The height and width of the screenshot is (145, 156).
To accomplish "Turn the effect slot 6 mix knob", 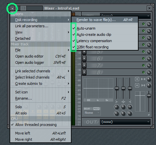I will (x=149, y=59).
